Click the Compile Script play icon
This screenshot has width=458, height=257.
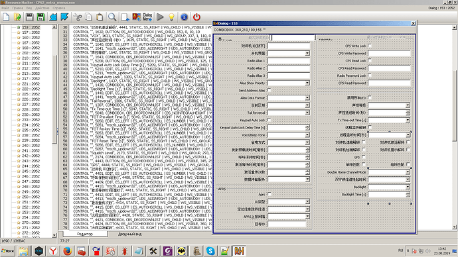[160, 17]
